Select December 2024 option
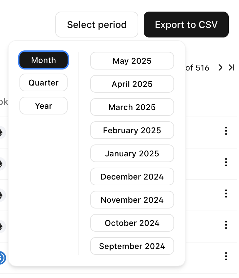Image resolution: width=239 pixels, height=278 pixels. pyautogui.click(x=132, y=176)
